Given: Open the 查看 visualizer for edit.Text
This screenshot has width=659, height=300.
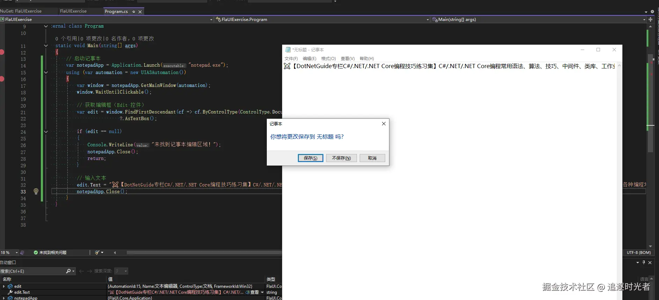Looking at the screenshot, I should point(252,292).
